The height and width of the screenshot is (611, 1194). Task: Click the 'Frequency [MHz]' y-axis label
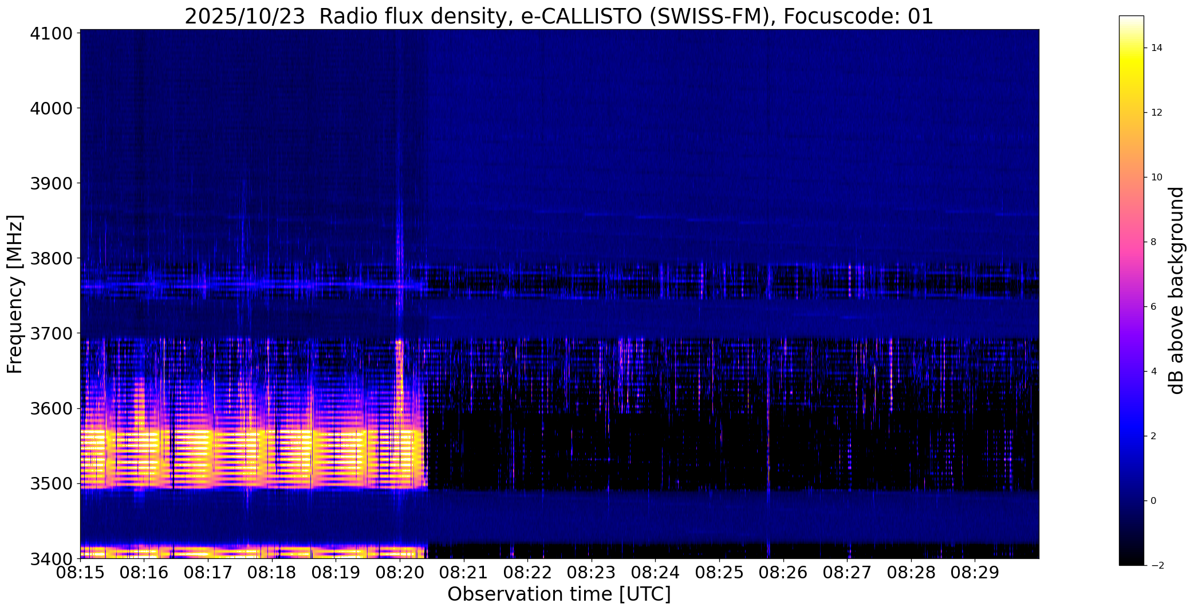pyautogui.click(x=15, y=294)
